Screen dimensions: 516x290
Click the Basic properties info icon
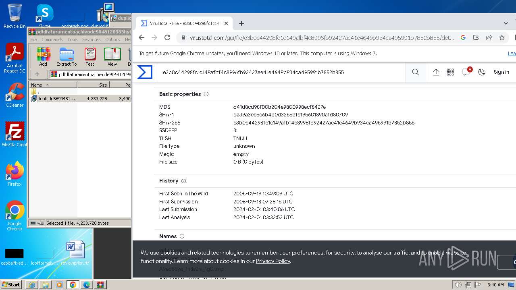(x=206, y=94)
